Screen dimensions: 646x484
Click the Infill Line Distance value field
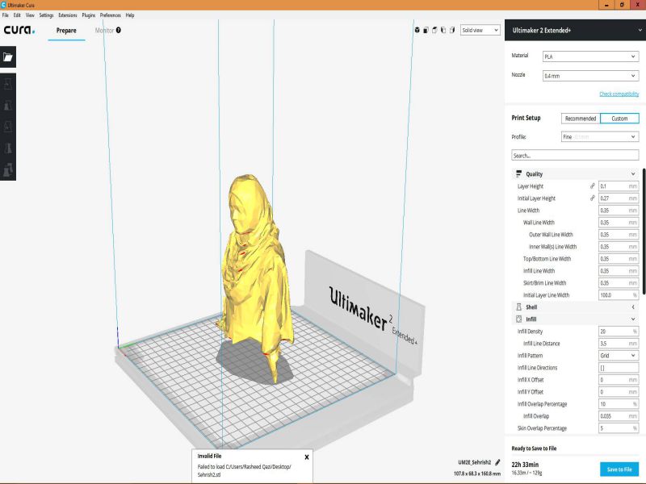click(619, 344)
